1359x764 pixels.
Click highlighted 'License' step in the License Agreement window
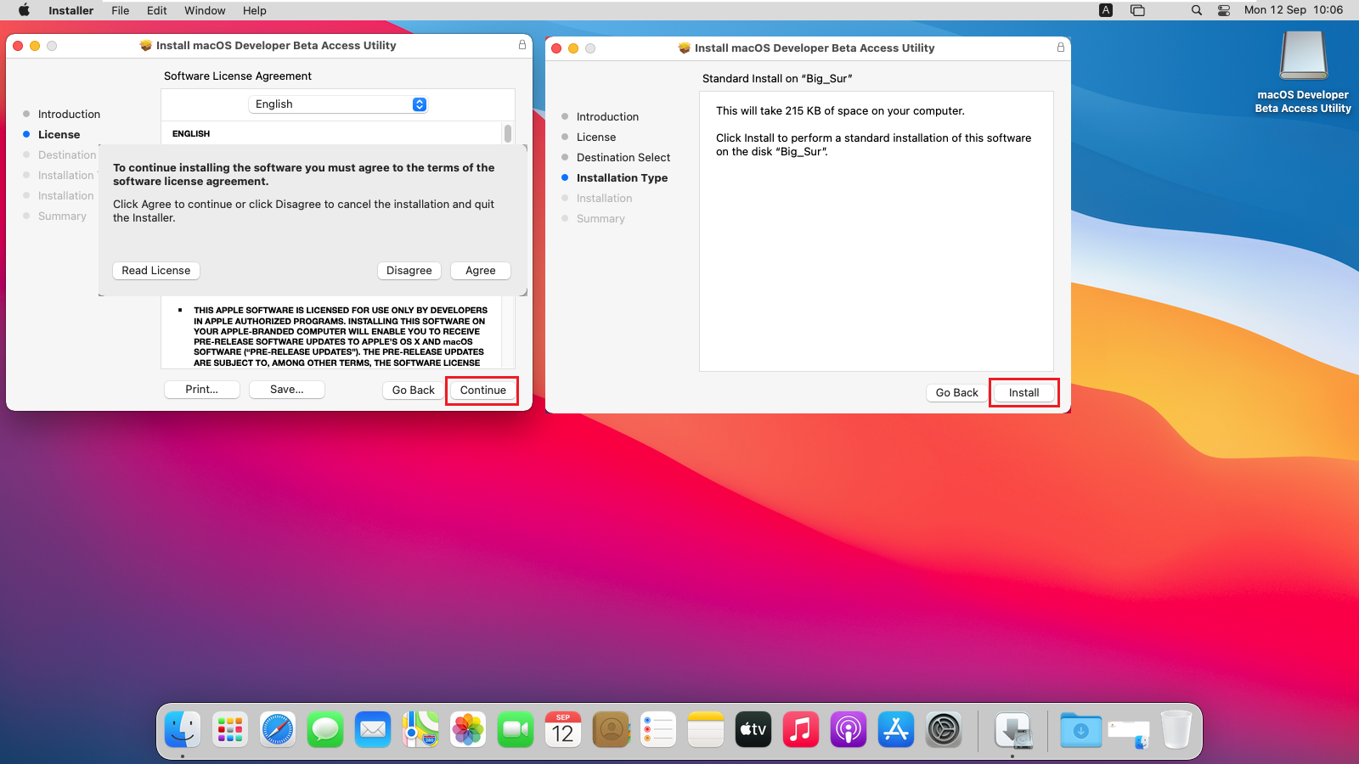click(x=59, y=134)
